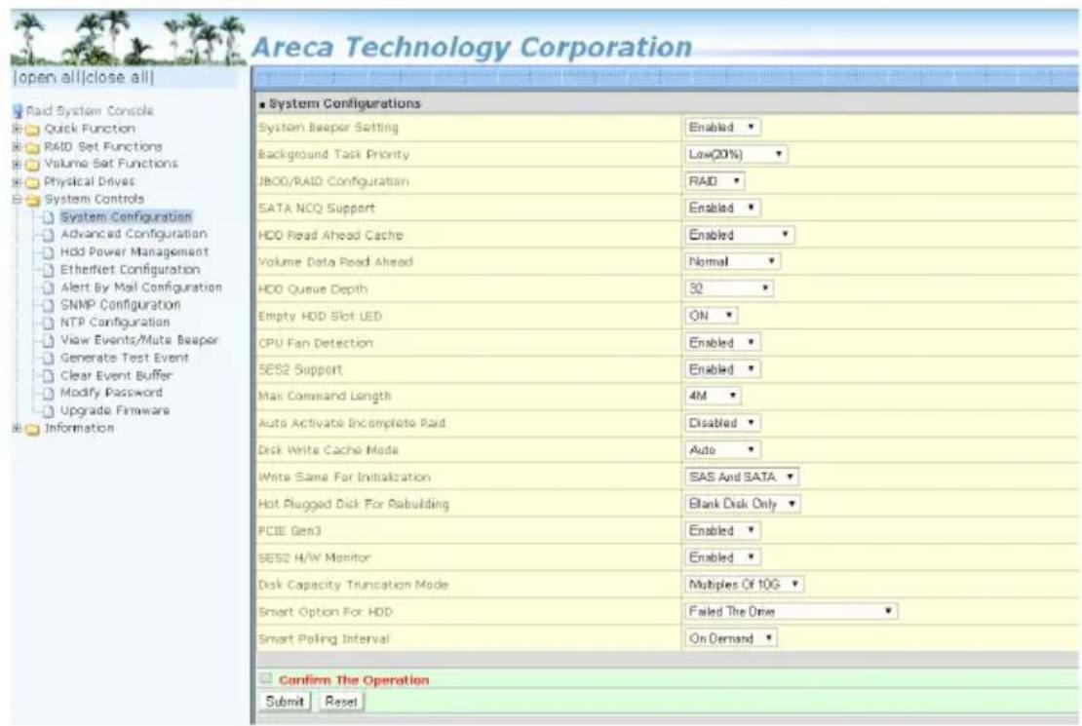Image resolution: width=1082 pixels, height=726 pixels.
Task: Open the Empty HDD Slot LED dropdown
Action: tap(712, 316)
